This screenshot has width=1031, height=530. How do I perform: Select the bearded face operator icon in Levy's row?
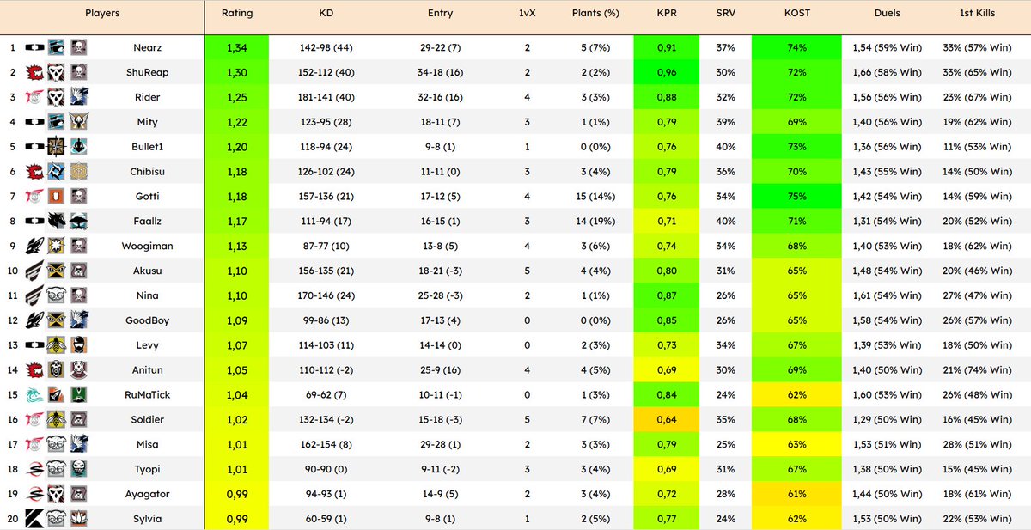pyautogui.click(x=78, y=345)
